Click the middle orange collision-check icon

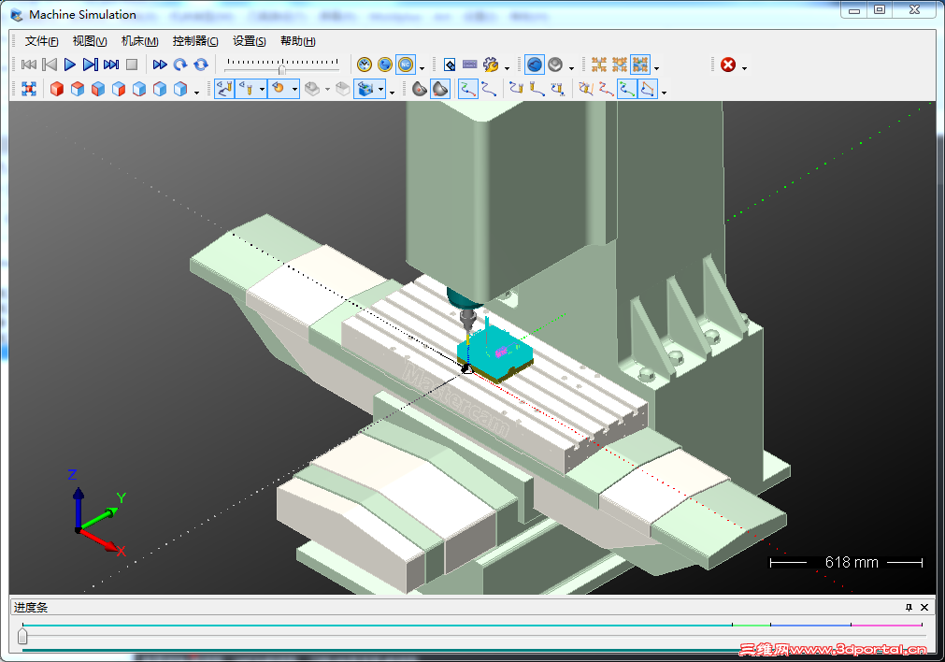pos(620,65)
